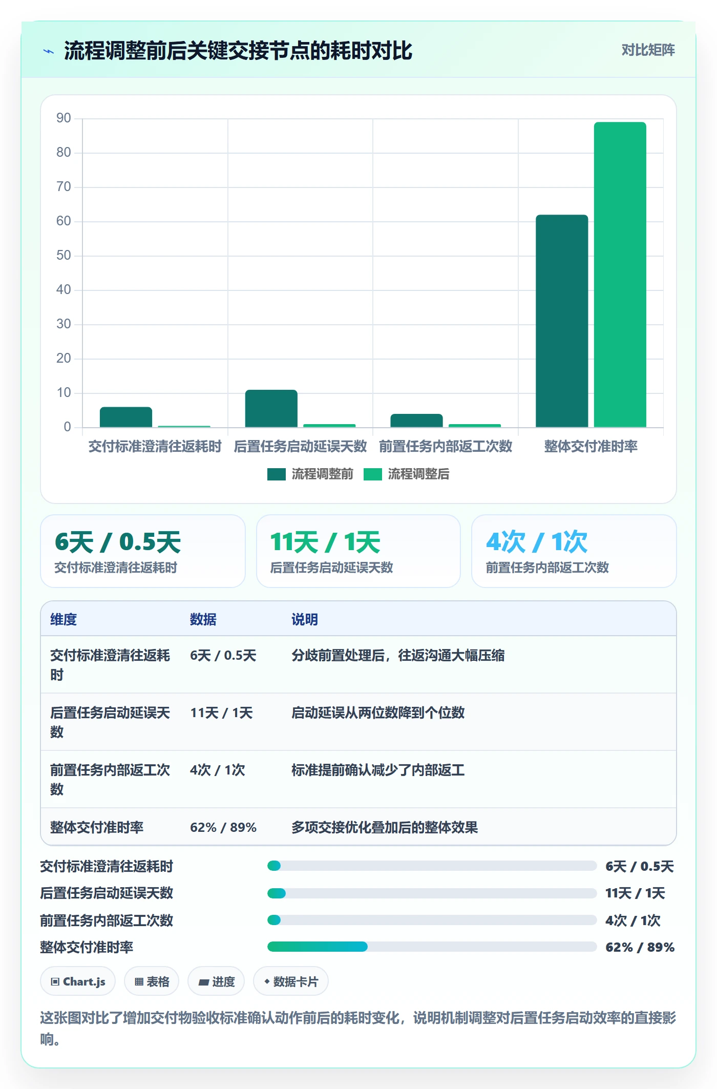Click the chart title 流程调整前后关键交接节点的耗时对比
The image size is (717, 1089).
click(x=238, y=51)
